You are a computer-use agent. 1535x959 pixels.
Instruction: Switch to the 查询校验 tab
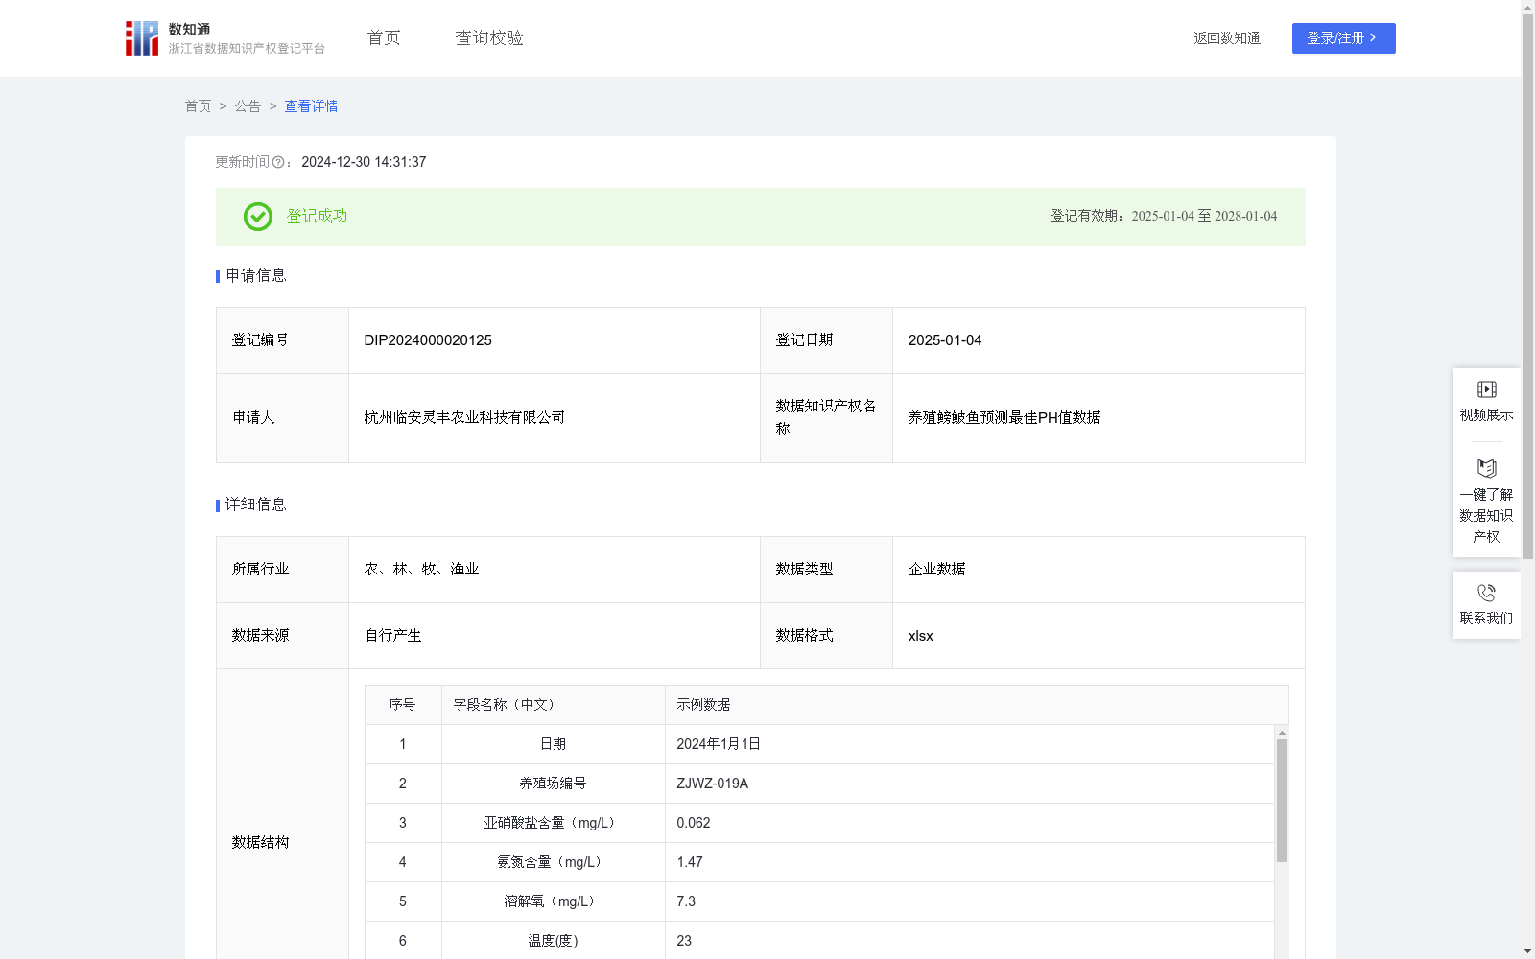pyautogui.click(x=488, y=37)
